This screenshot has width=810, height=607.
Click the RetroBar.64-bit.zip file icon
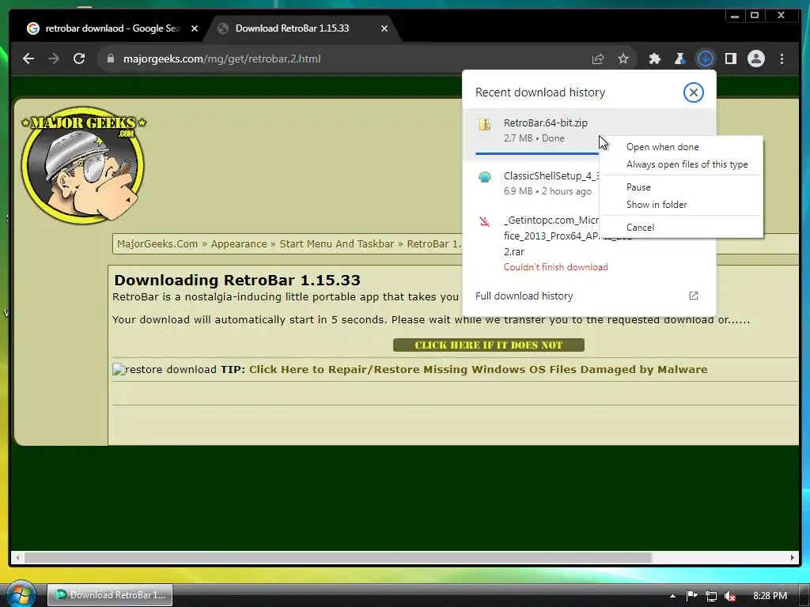(x=485, y=124)
